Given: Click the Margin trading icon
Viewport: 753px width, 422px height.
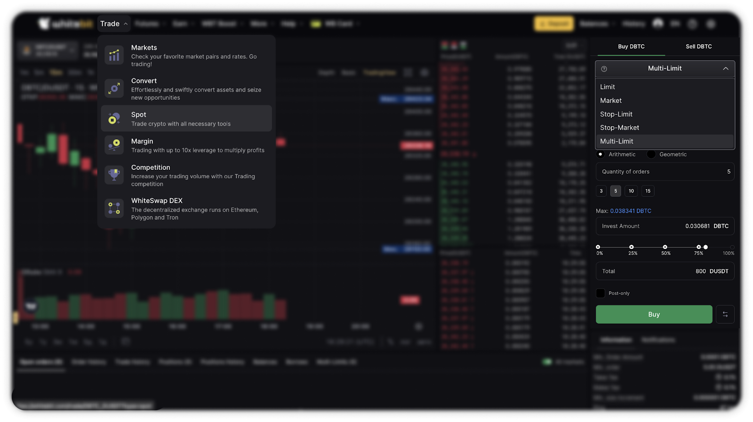Looking at the screenshot, I should pyautogui.click(x=114, y=145).
